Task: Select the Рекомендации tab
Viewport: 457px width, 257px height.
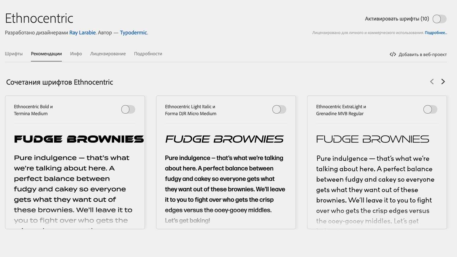Action: click(46, 54)
